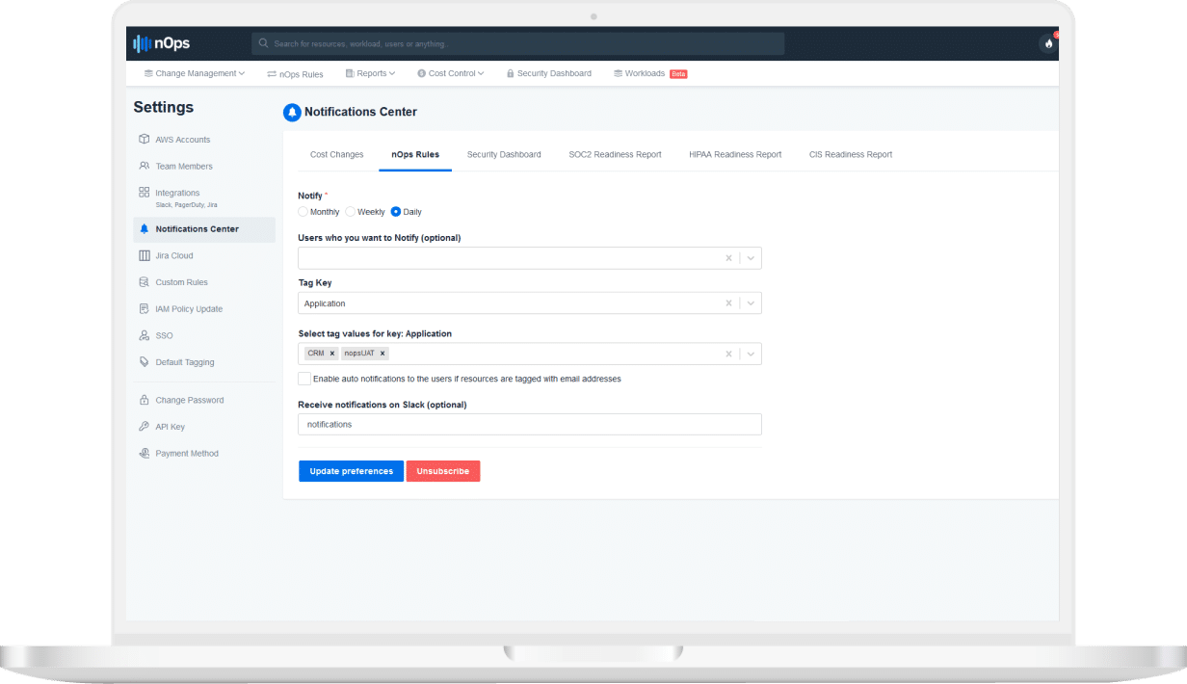Click the Cost Control dollar icon
This screenshot has height=684, width=1187.
421,73
